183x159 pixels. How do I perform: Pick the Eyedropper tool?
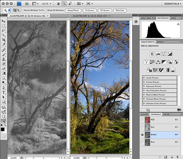pos(4,45)
